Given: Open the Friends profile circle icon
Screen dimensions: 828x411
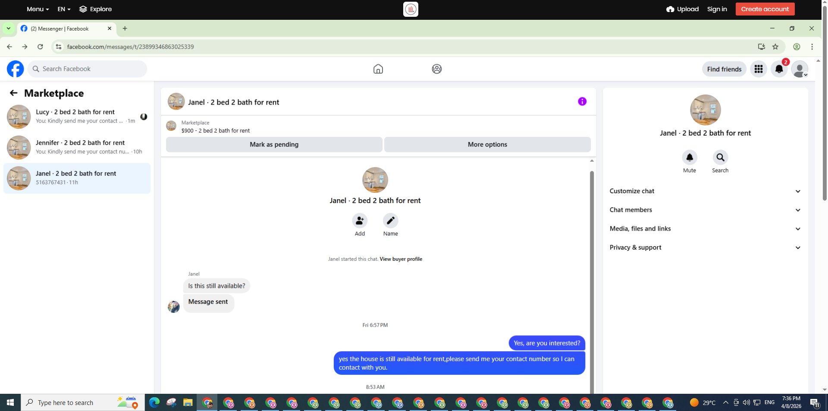Looking at the screenshot, I should (x=437, y=69).
